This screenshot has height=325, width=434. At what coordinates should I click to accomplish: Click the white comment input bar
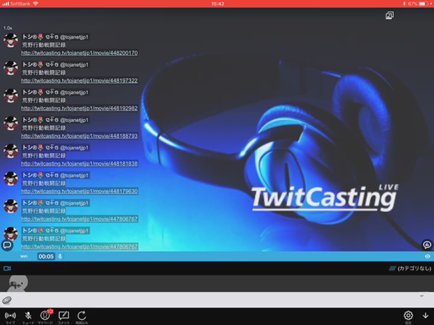(217, 300)
